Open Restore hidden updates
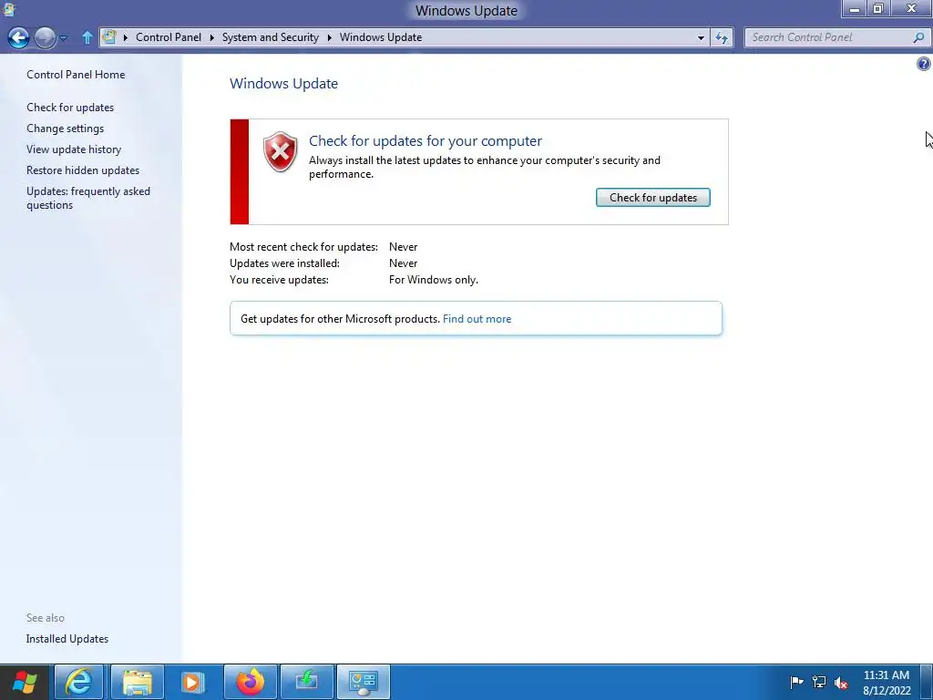 pos(83,170)
